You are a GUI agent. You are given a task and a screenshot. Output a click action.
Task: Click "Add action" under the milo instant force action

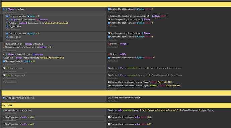pos(113,113)
